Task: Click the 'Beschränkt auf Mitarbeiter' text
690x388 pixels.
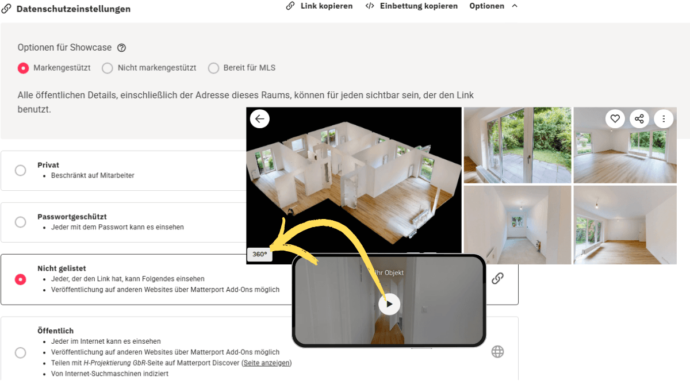Action: pyautogui.click(x=92, y=175)
